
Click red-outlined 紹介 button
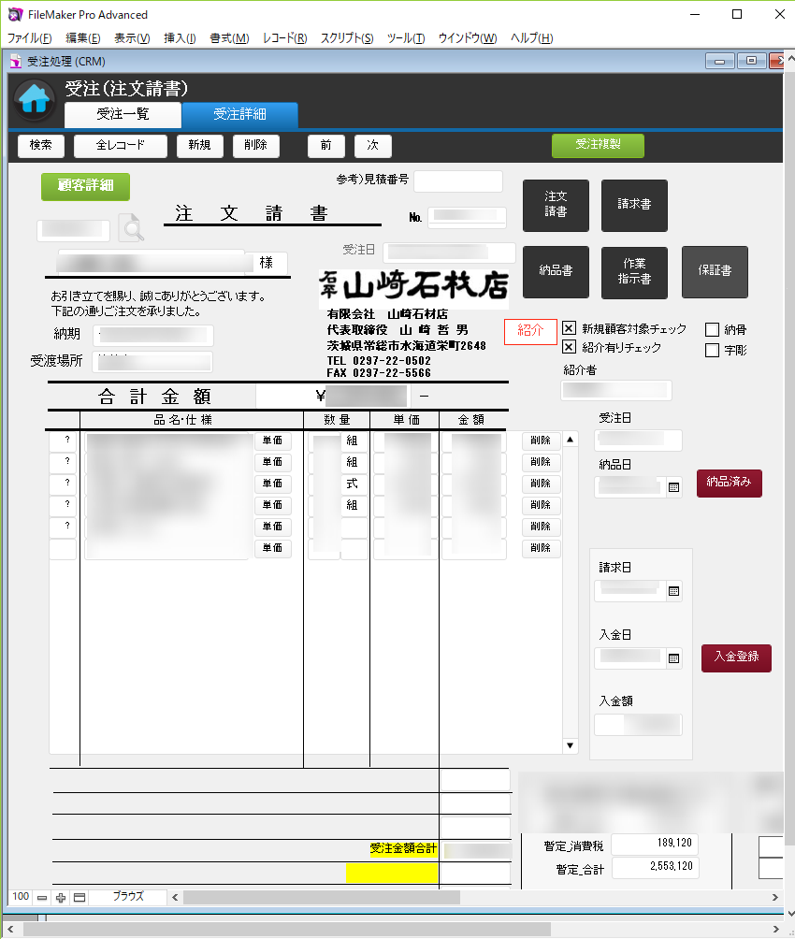click(x=530, y=331)
